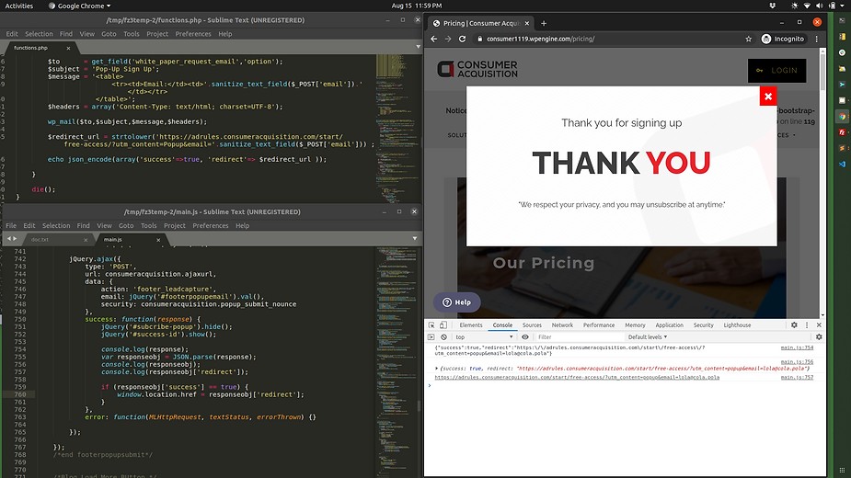Open File menu in main.js Sublime window
The image size is (851, 478).
(x=11, y=226)
